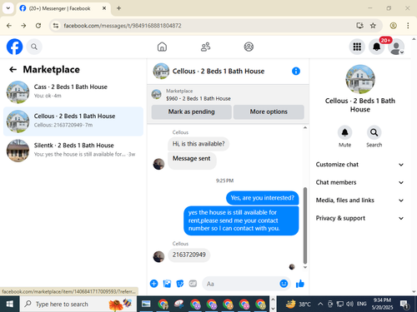Click Type here to search taskbar box

[x=78, y=304]
